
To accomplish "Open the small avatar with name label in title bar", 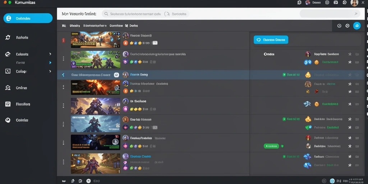I will pyautogui.click(x=313, y=3).
